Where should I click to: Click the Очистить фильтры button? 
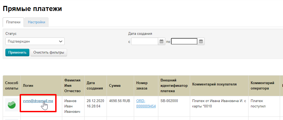coord(49,52)
